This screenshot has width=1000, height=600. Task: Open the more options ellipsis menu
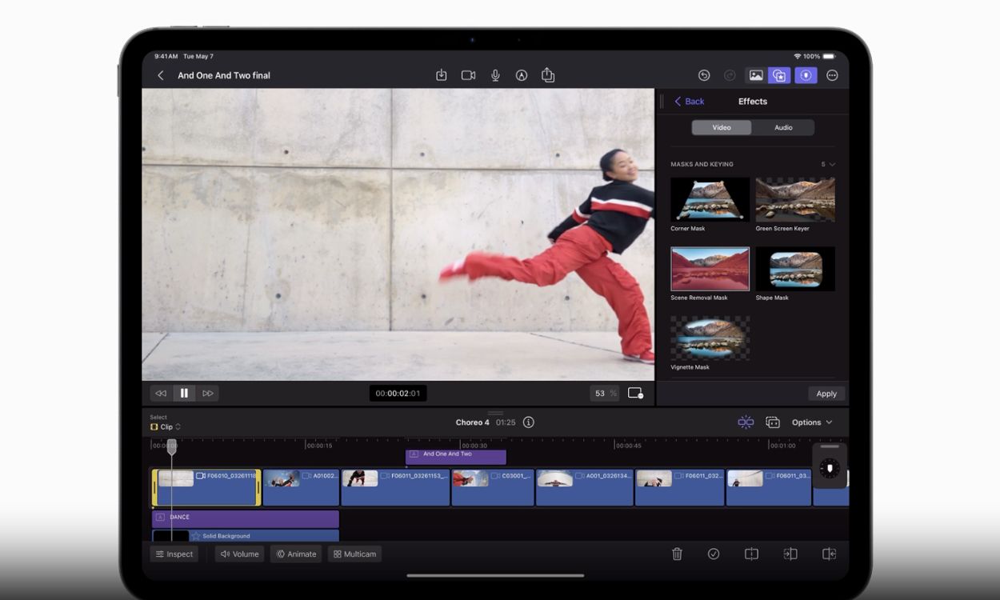(832, 75)
